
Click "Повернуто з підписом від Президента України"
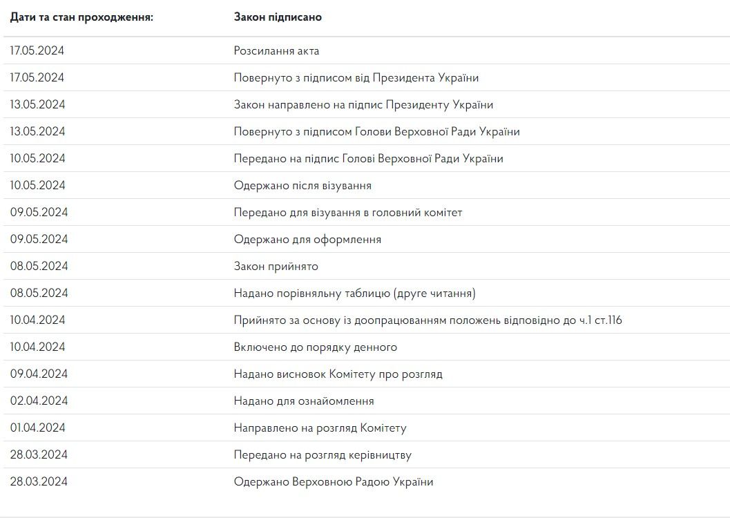[x=356, y=77]
